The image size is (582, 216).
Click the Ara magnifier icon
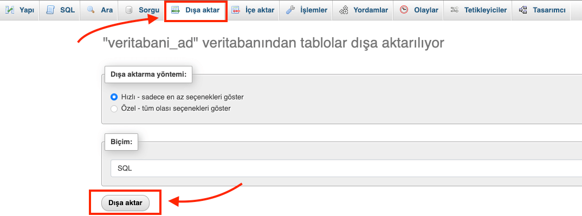pos(90,10)
